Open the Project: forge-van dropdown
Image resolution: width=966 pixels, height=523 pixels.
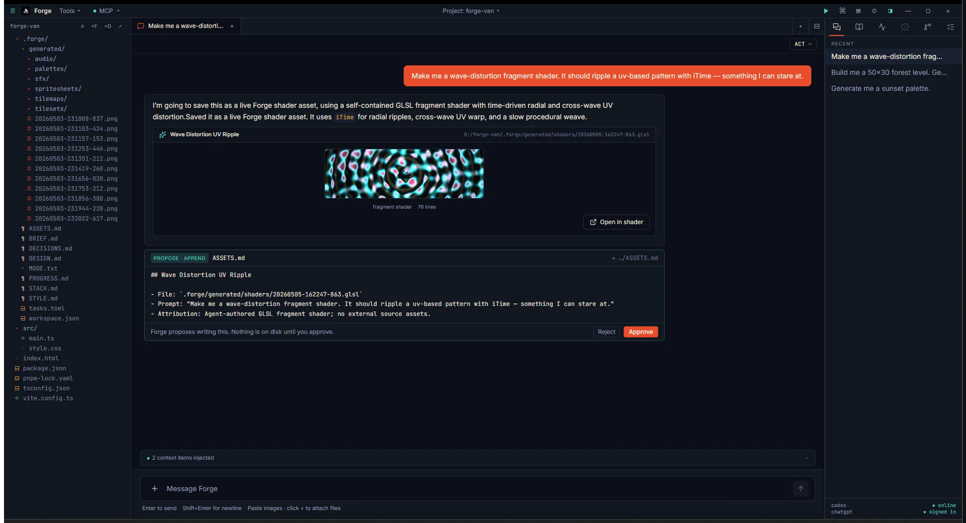tap(471, 10)
